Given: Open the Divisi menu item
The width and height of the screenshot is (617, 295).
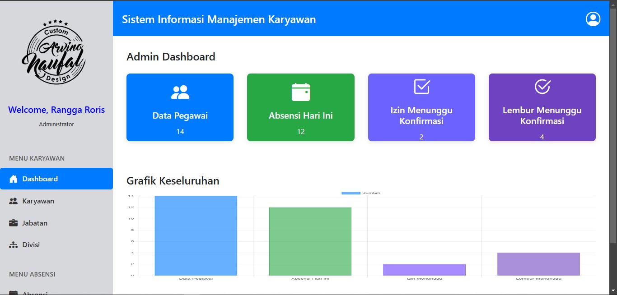Looking at the screenshot, I should (x=56, y=245).
